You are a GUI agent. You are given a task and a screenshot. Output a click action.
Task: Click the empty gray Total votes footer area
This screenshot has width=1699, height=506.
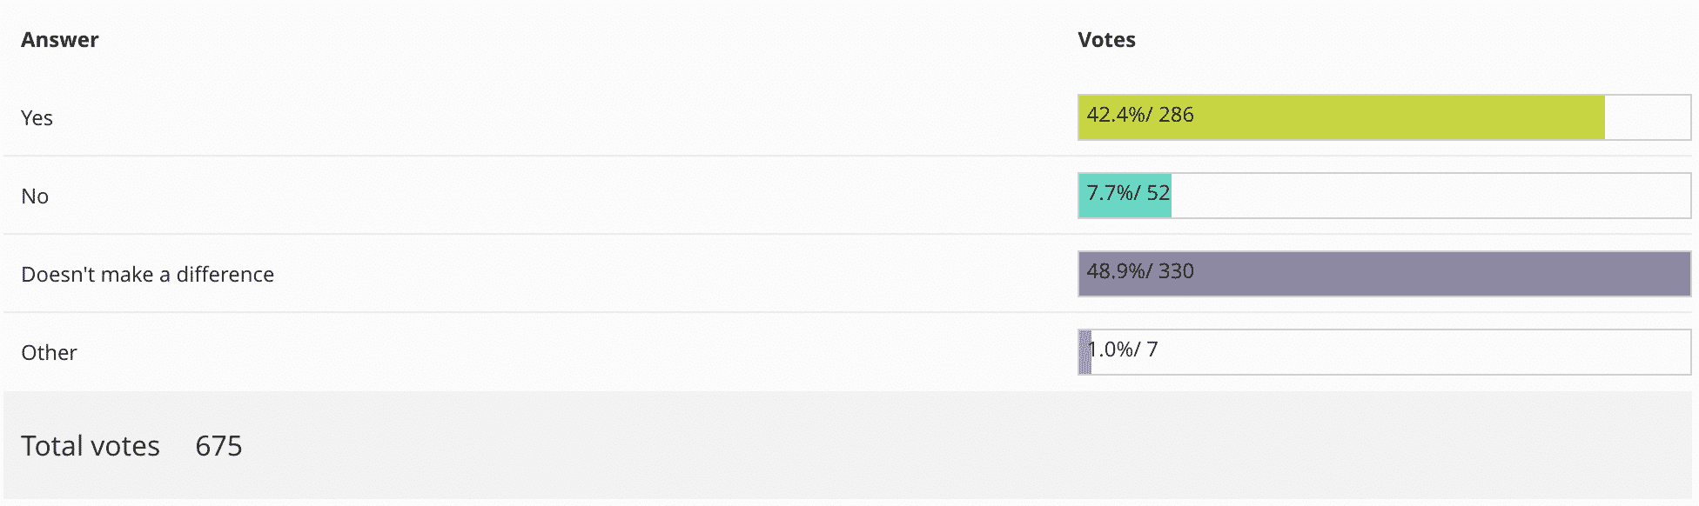click(957, 446)
